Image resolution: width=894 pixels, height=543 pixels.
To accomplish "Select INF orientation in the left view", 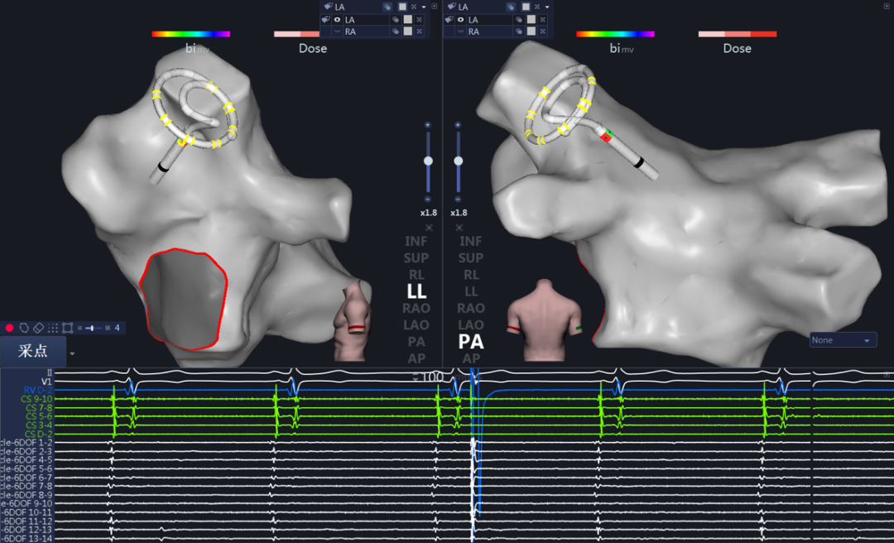I will pos(416,241).
